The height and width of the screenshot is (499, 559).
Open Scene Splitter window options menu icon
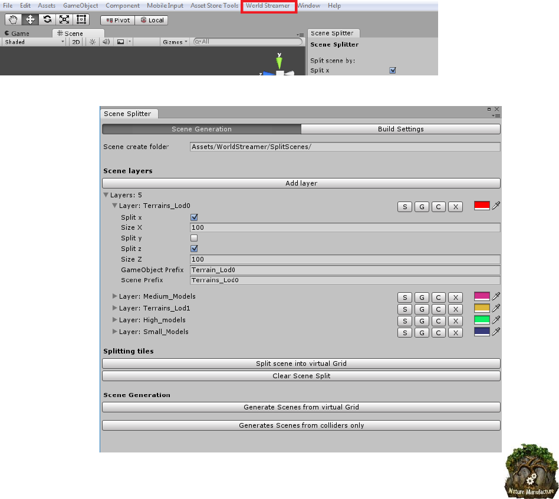coord(496,115)
